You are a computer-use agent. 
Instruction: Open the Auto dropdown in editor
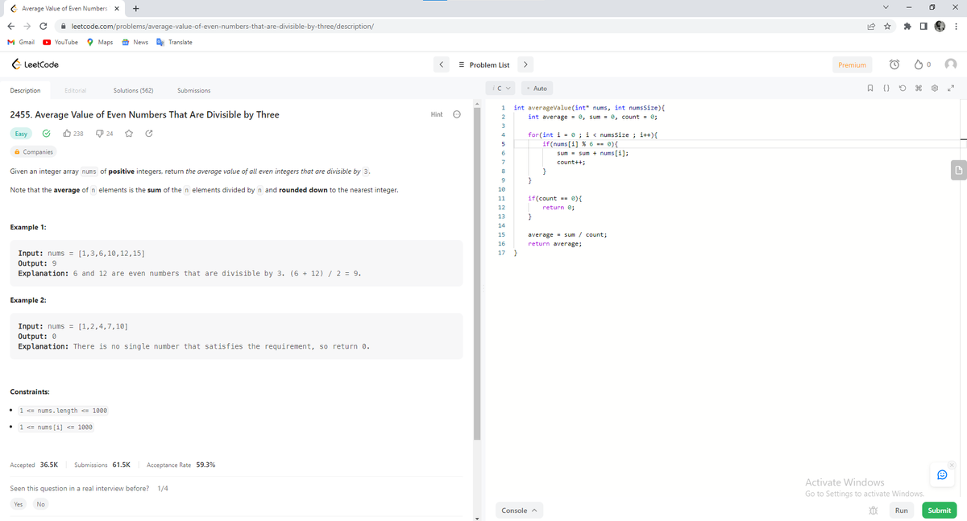tap(535, 88)
